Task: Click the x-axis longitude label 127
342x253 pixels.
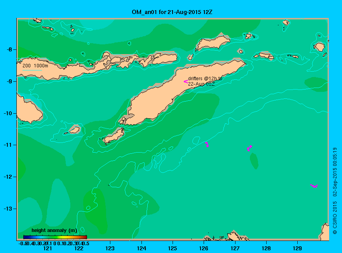Action: [x=235, y=248]
